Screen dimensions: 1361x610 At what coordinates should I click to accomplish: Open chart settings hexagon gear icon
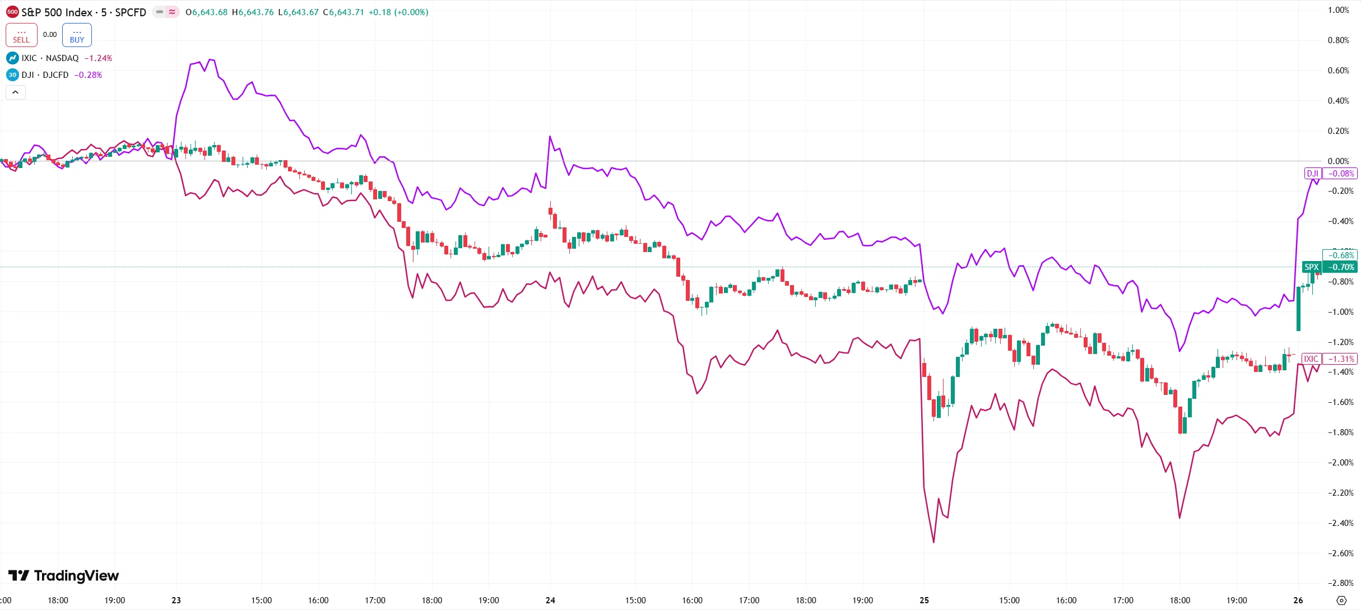pyautogui.click(x=1341, y=600)
